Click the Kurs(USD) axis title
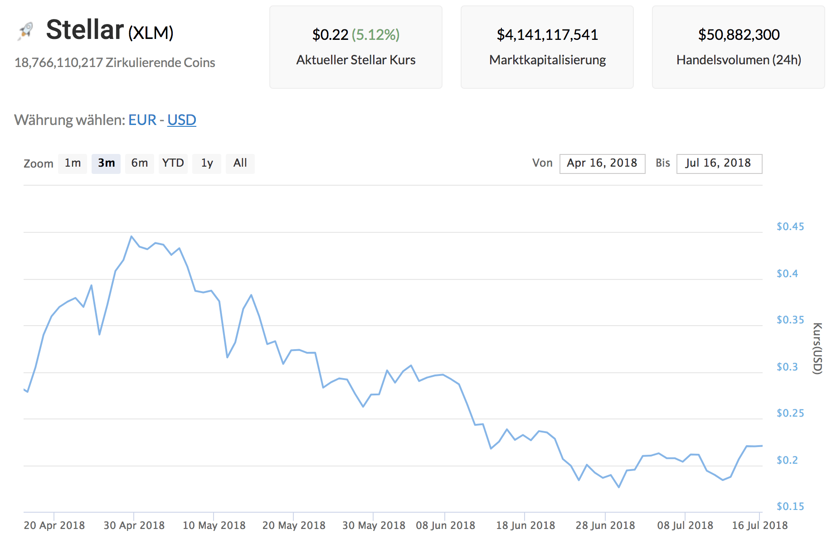Image resolution: width=827 pixels, height=548 pixels. pyautogui.click(x=817, y=348)
